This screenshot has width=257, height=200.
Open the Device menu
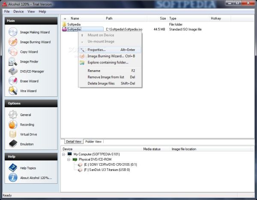point(18,12)
